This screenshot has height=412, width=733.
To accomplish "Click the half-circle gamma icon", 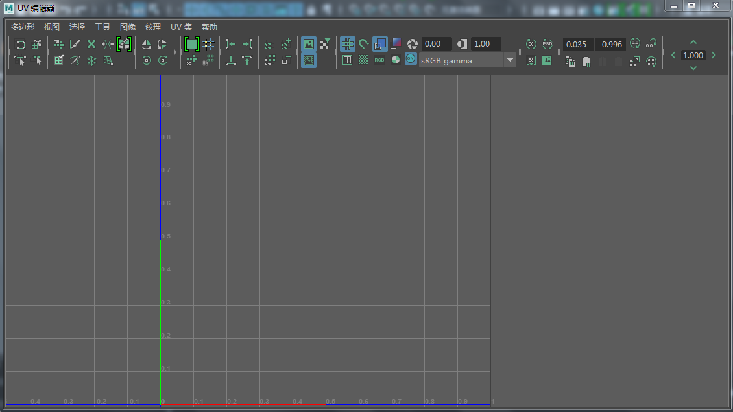I will [462, 44].
